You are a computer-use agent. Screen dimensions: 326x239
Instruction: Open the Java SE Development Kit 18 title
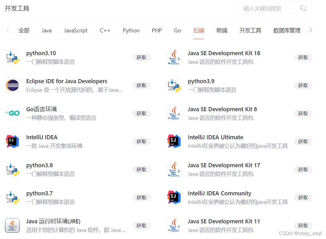click(x=224, y=53)
